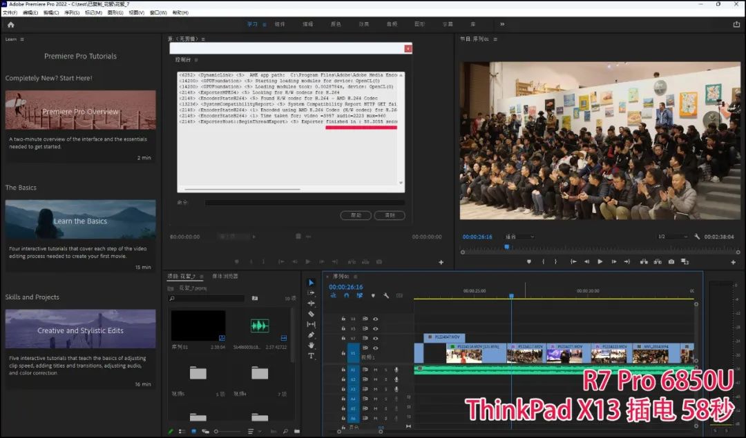Image resolution: width=746 pixels, height=438 pixels.
Task: Open program monitor settings via the wrench icon
Action: point(697,239)
